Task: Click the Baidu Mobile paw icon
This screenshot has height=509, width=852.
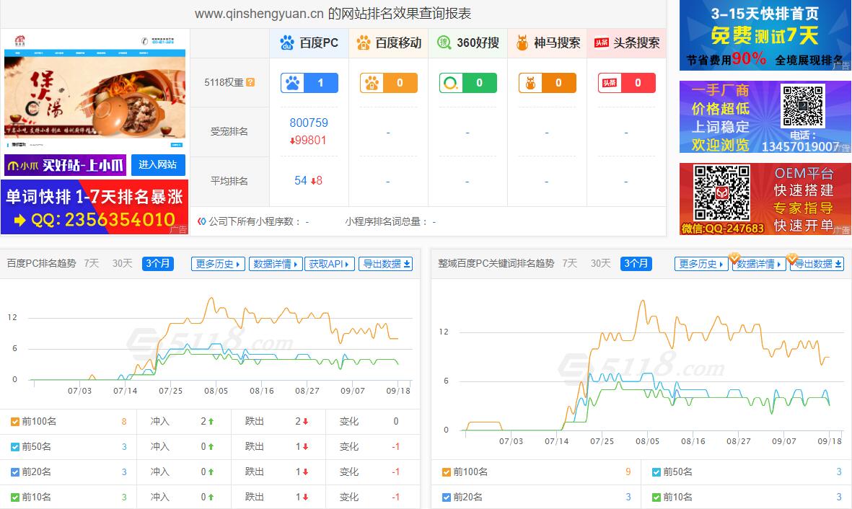Action: (x=364, y=43)
